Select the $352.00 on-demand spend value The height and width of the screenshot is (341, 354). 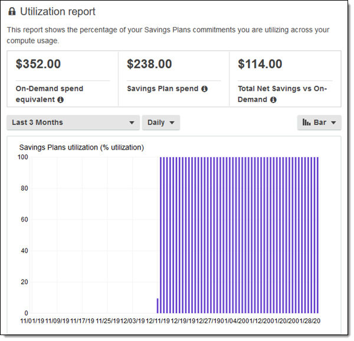38,64
